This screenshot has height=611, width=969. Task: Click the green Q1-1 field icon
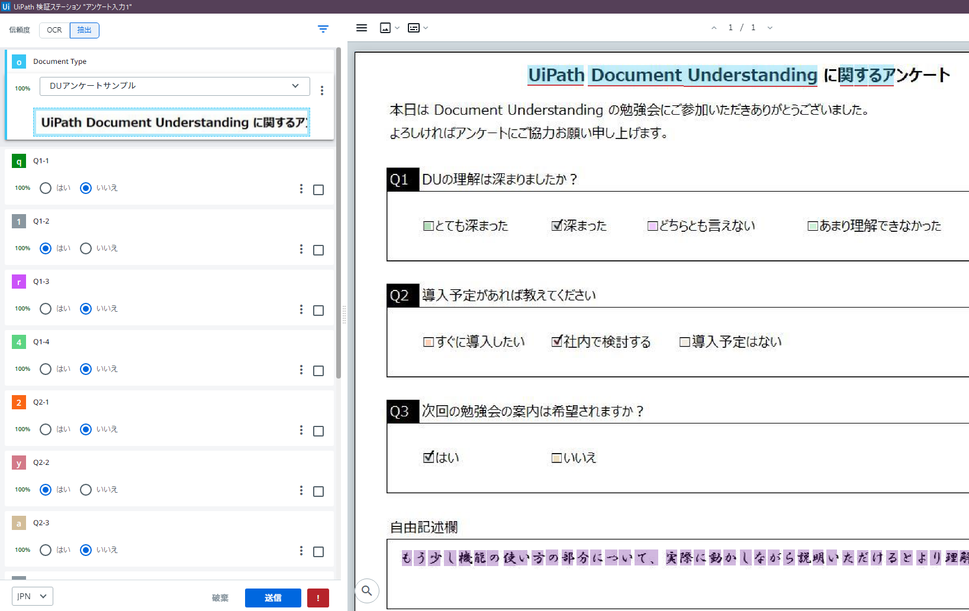click(19, 161)
